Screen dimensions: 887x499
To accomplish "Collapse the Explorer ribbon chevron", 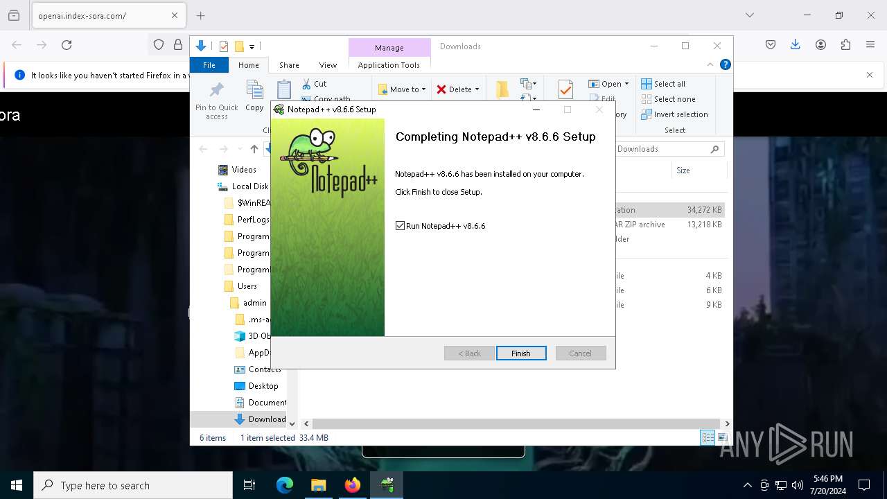I will [710, 65].
